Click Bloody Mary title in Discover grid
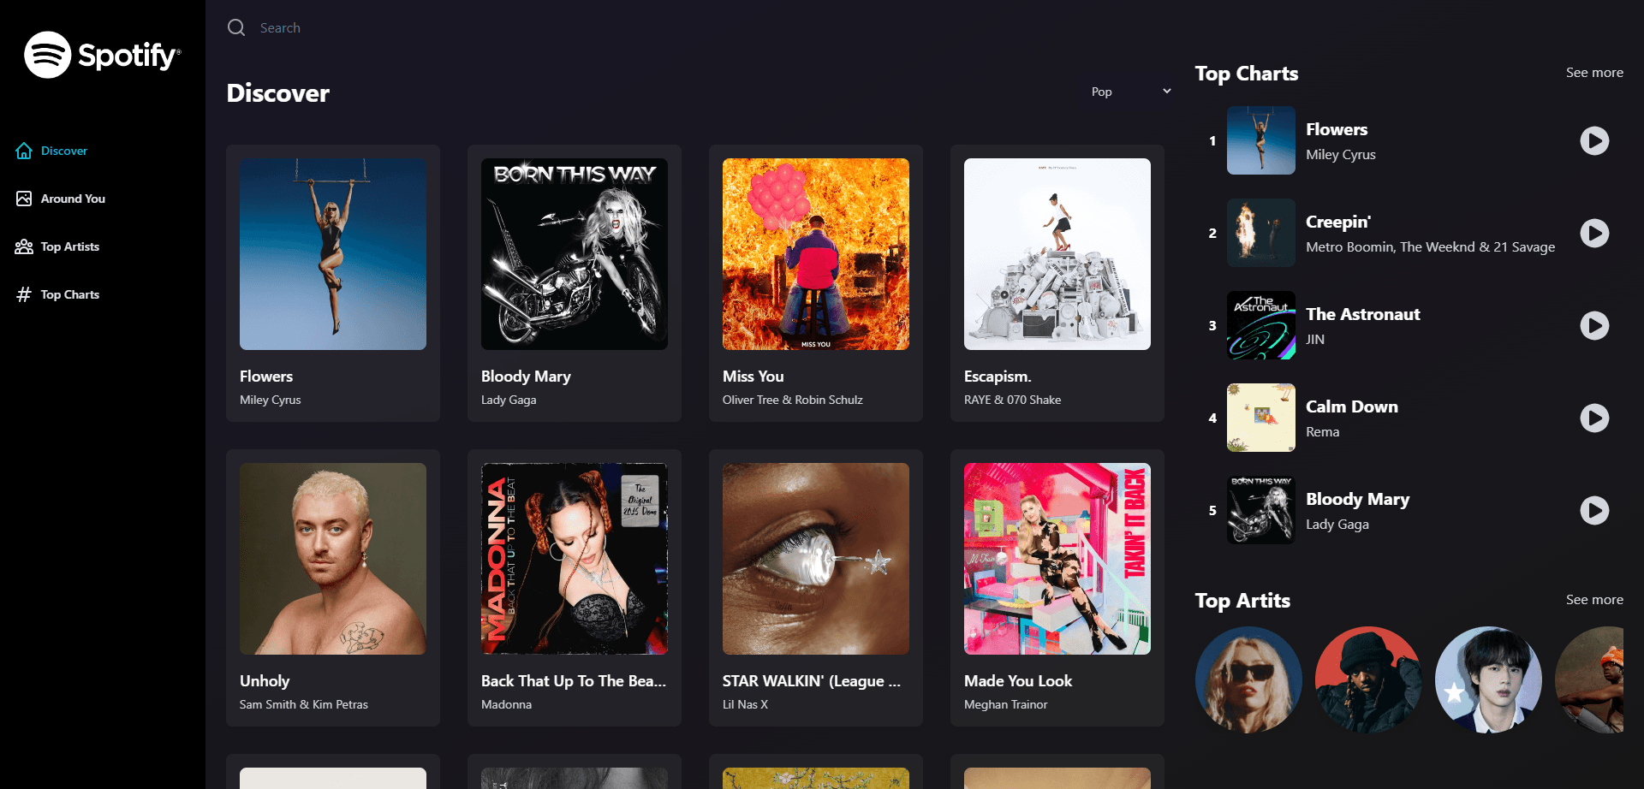The image size is (1644, 789). [x=526, y=377]
